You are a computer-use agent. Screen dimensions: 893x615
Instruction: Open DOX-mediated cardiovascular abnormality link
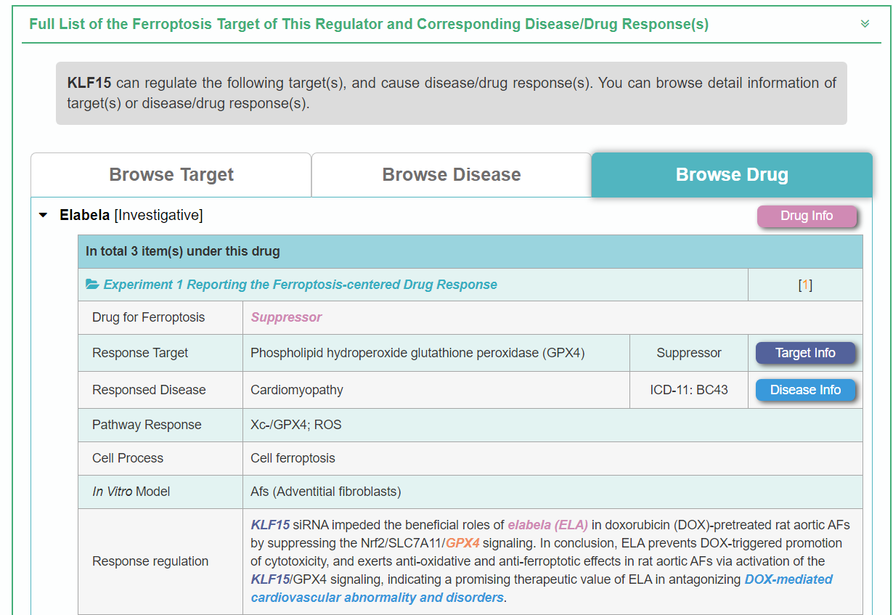788,579
